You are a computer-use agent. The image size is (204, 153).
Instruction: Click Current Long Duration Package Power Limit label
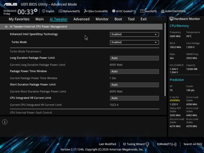click(38, 65)
